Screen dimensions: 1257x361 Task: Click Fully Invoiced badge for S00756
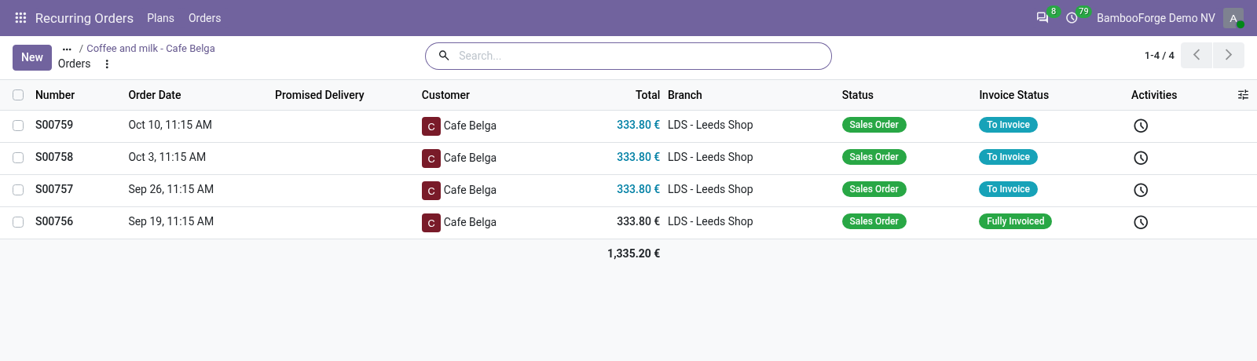1015,221
